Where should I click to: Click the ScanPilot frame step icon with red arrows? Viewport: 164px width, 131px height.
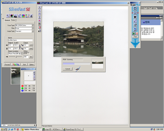click(x=135, y=13)
